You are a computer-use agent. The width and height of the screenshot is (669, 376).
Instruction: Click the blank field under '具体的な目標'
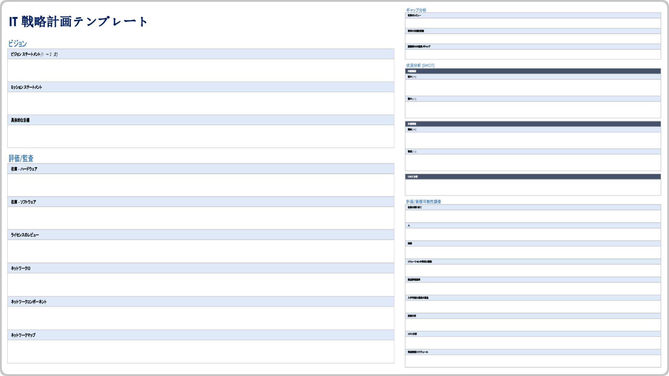coord(201,136)
